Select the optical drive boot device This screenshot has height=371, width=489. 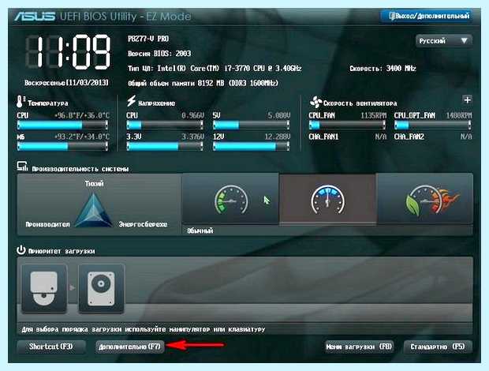(x=44, y=289)
